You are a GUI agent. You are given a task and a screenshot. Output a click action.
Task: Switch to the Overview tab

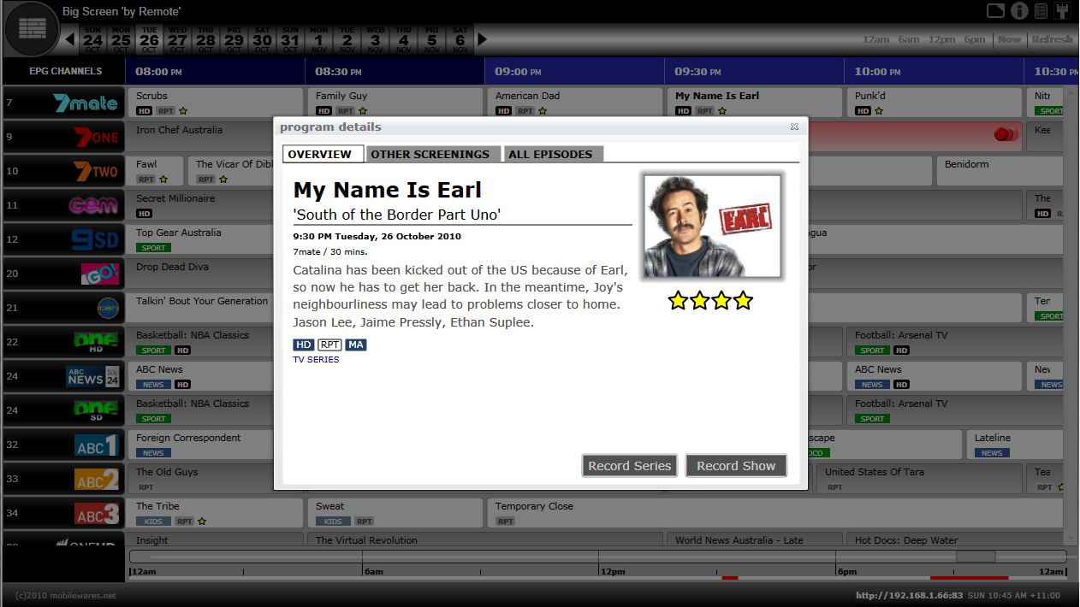coord(323,154)
